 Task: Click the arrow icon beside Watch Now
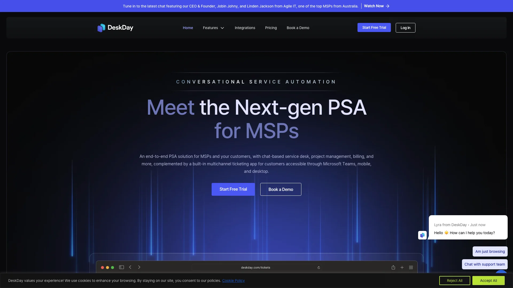coord(387,6)
